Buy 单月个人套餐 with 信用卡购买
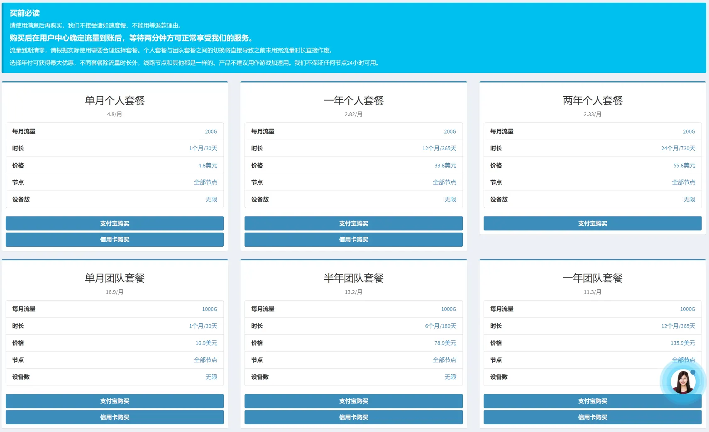 tap(115, 240)
